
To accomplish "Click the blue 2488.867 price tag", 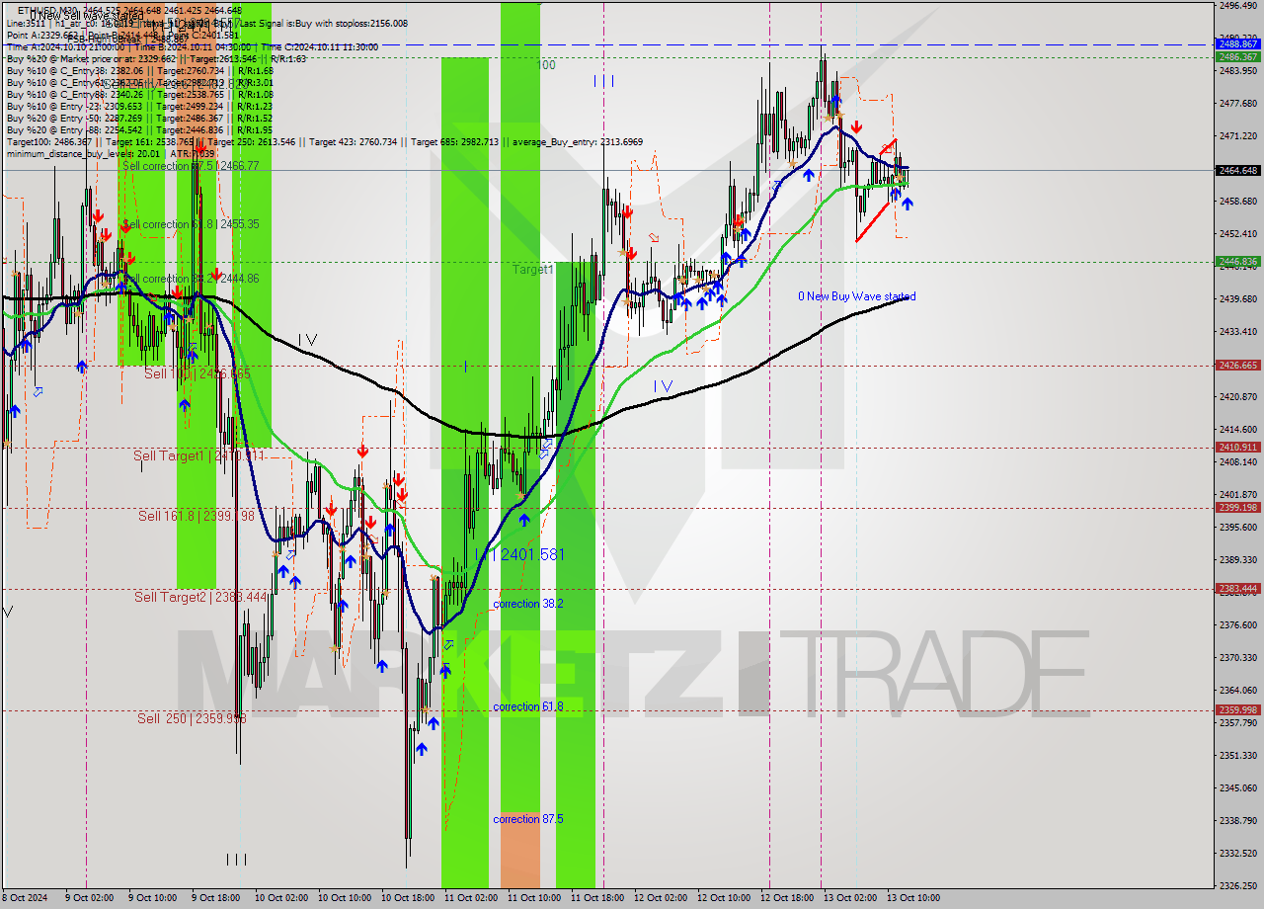I will [1237, 44].
